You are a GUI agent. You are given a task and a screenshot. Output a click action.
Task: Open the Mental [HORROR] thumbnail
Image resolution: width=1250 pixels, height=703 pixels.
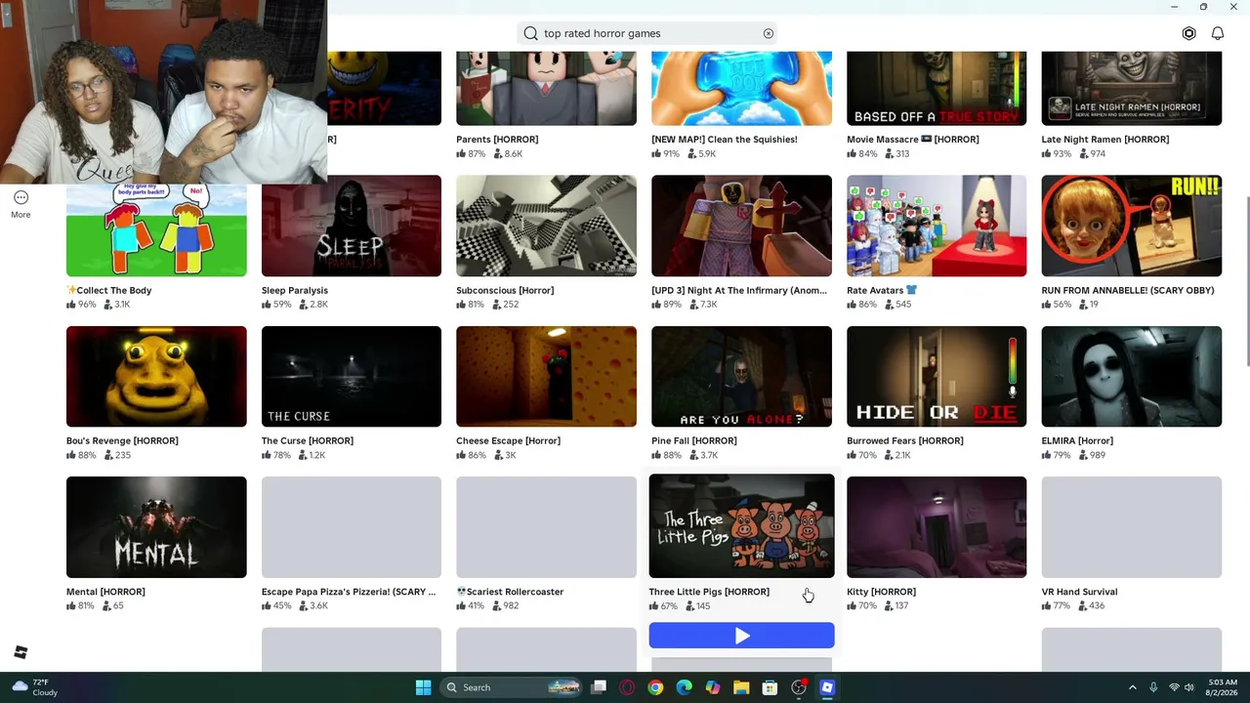(156, 527)
